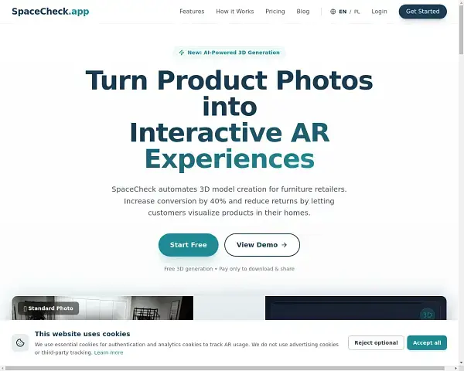Click the globe language icon
Screen dimensions: 464x371
point(333,12)
